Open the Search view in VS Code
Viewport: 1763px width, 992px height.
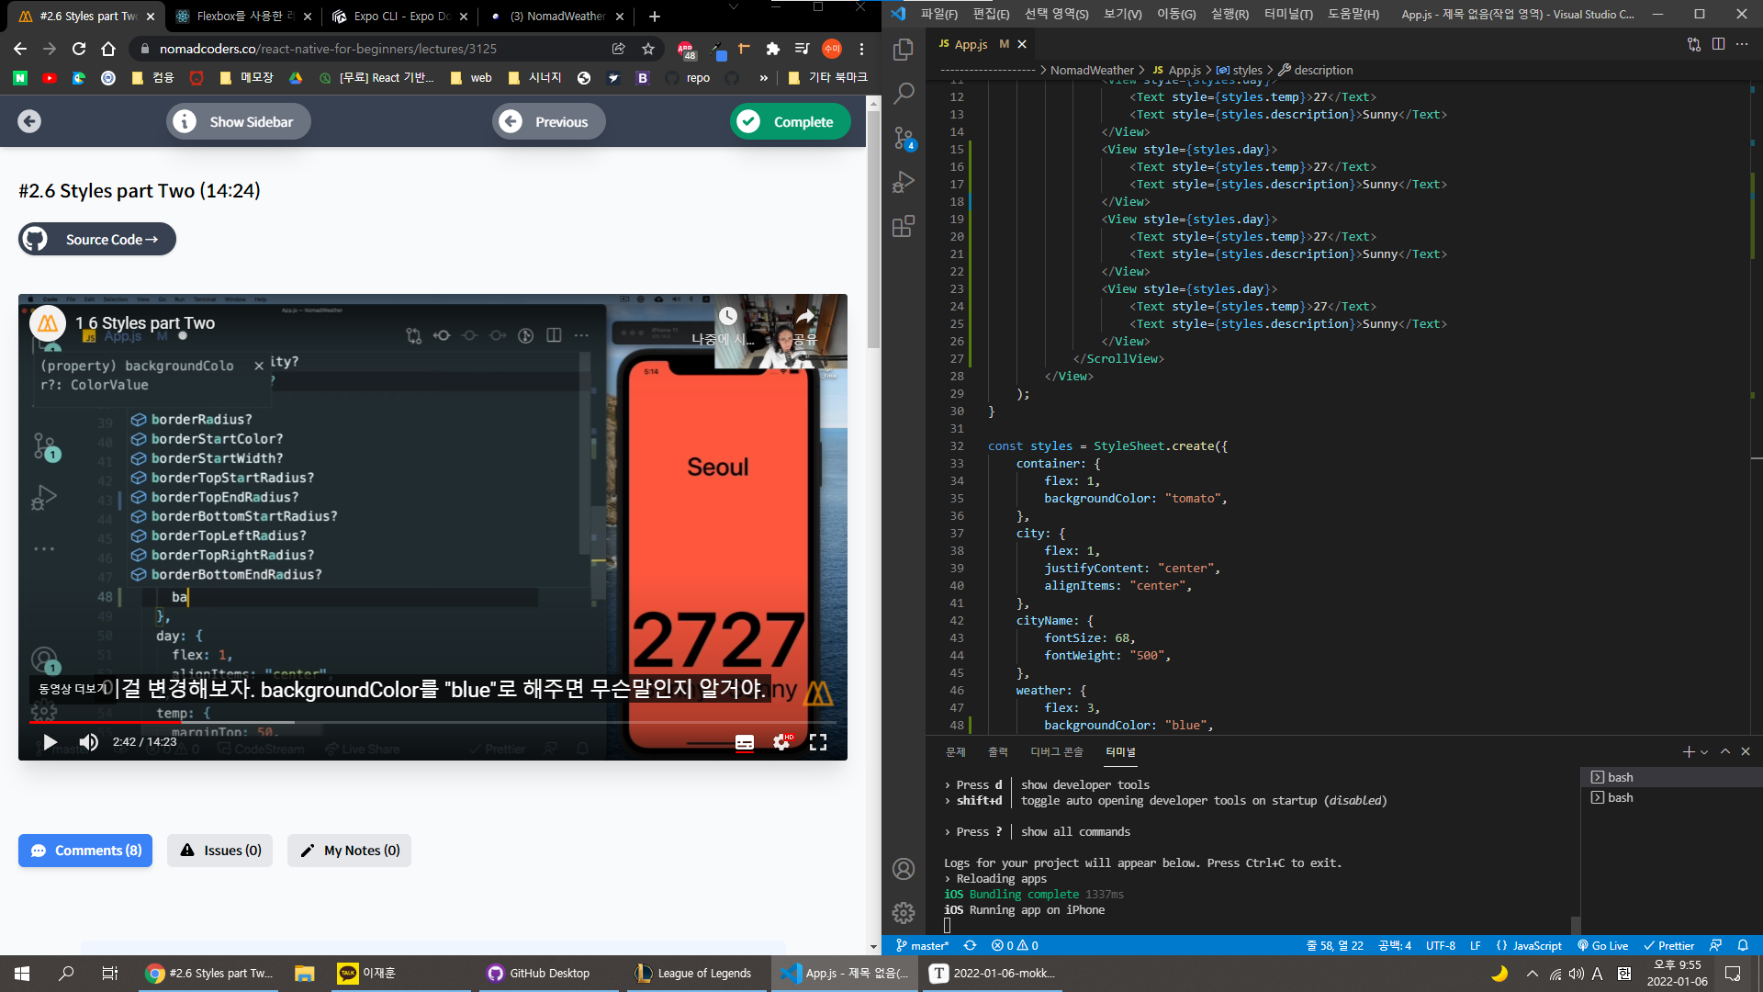[x=904, y=93]
